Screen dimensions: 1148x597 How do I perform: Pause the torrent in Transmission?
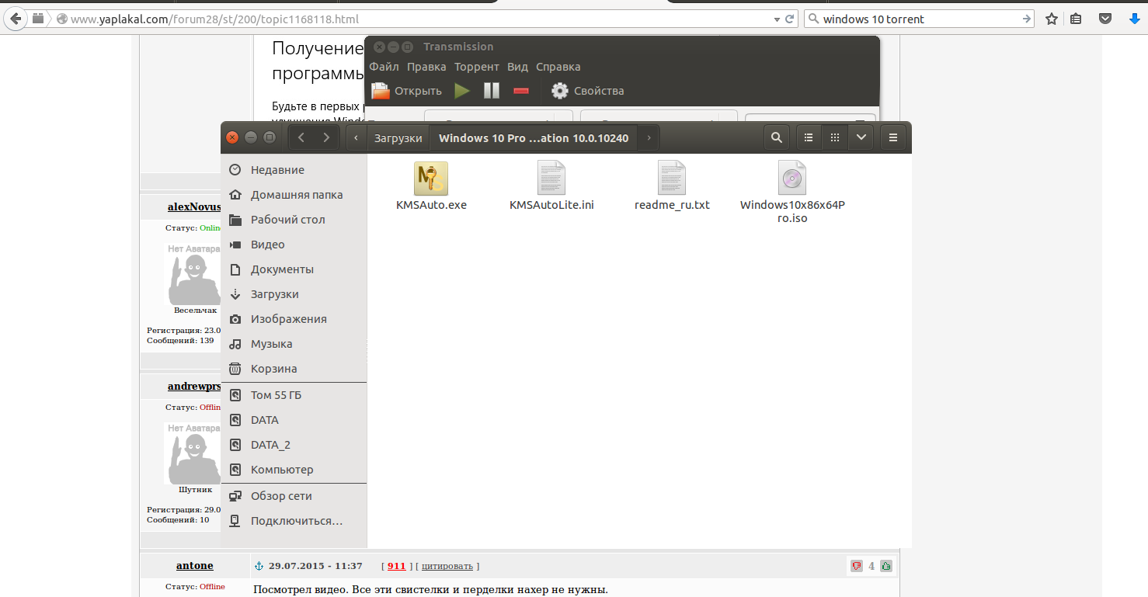click(x=492, y=91)
